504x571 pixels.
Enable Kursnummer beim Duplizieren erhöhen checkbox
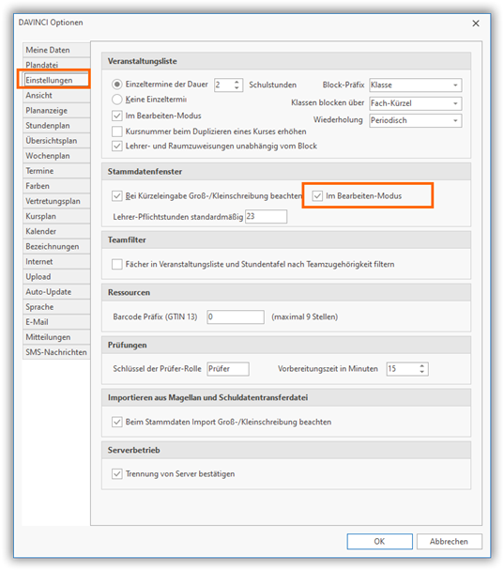pyautogui.click(x=116, y=131)
